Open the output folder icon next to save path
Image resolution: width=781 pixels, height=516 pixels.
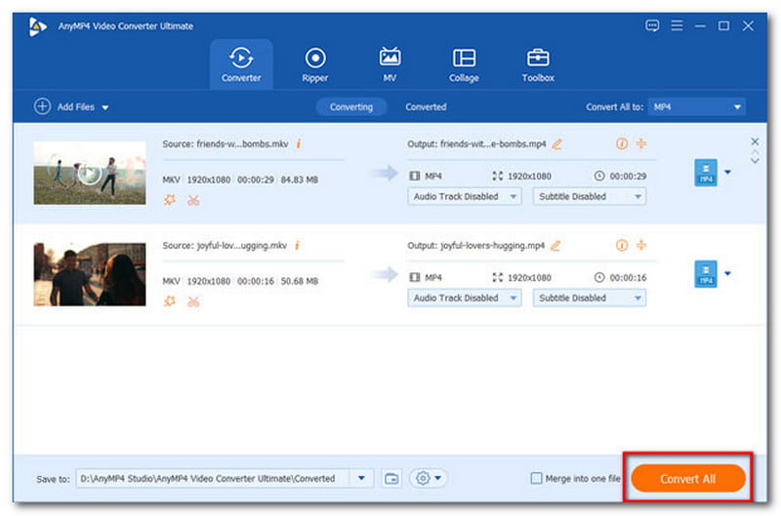(391, 479)
